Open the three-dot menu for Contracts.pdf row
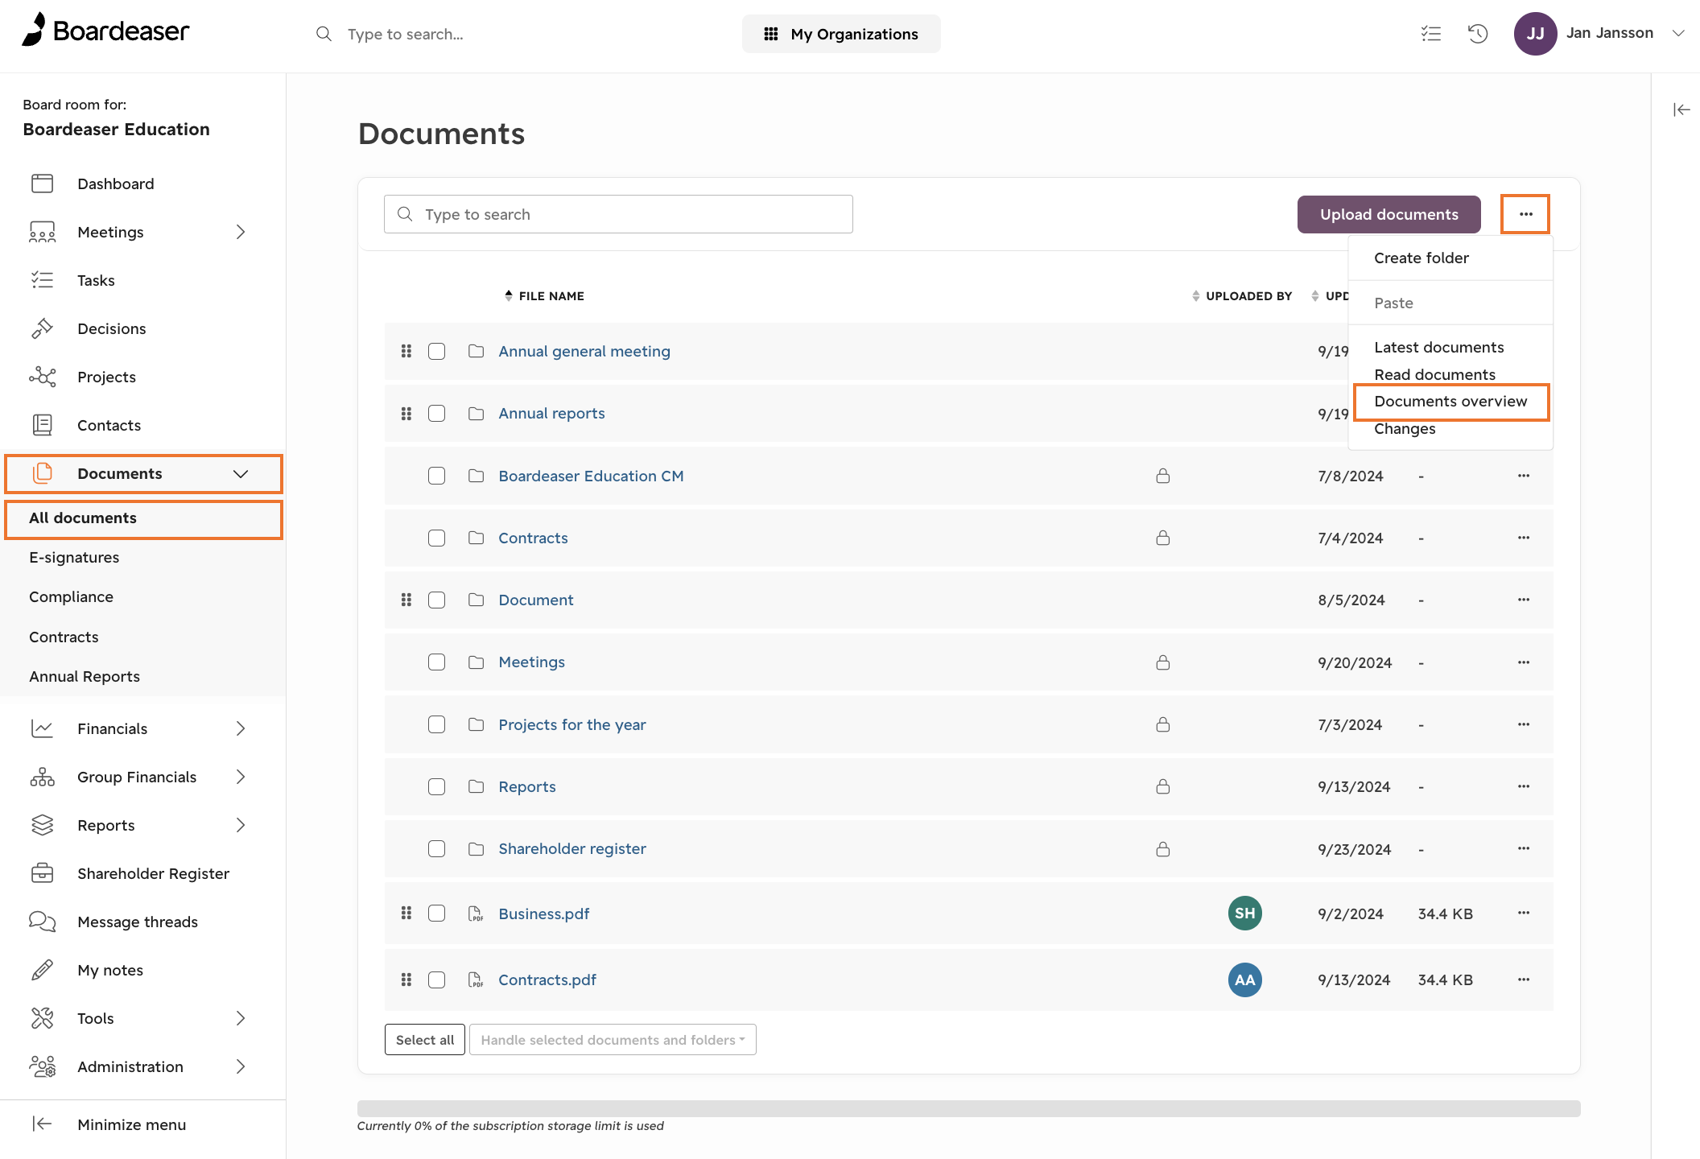 (x=1524, y=980)
